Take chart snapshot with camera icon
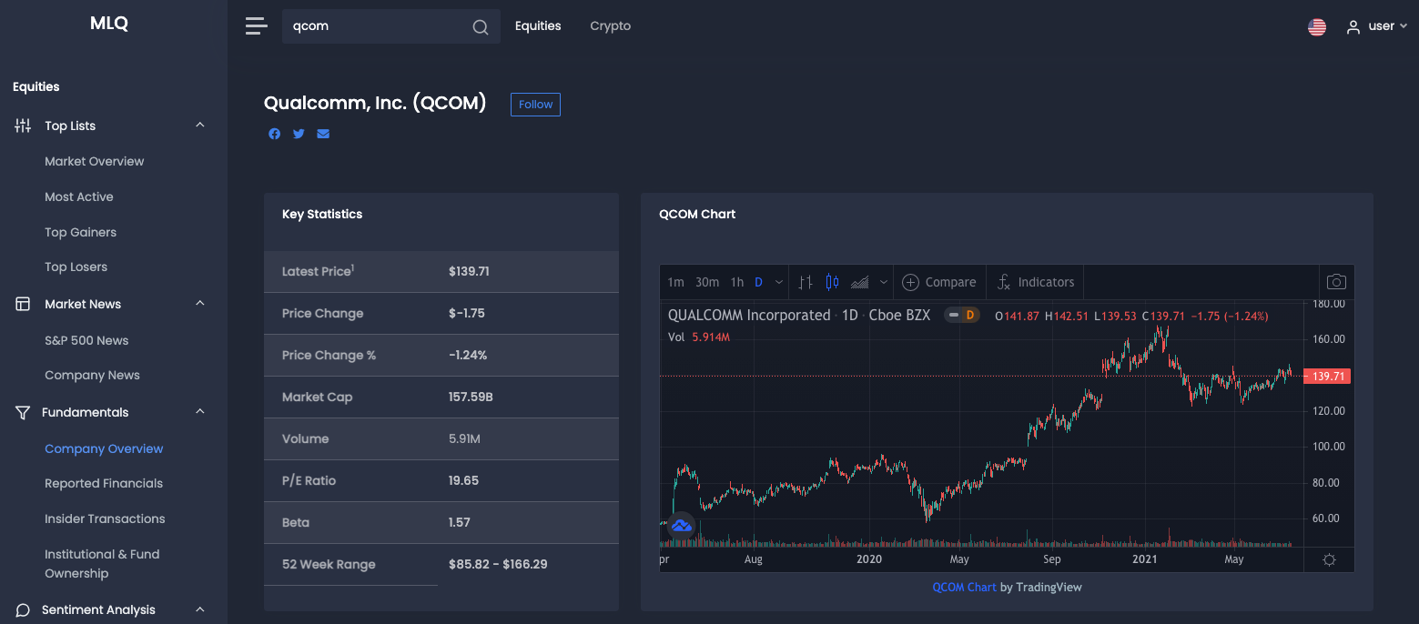This screenshot has height=624, width=1419. tap(1336, 282)
